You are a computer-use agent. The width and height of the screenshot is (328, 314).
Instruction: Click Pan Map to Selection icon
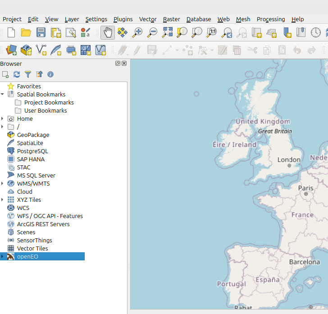(123, 32)
